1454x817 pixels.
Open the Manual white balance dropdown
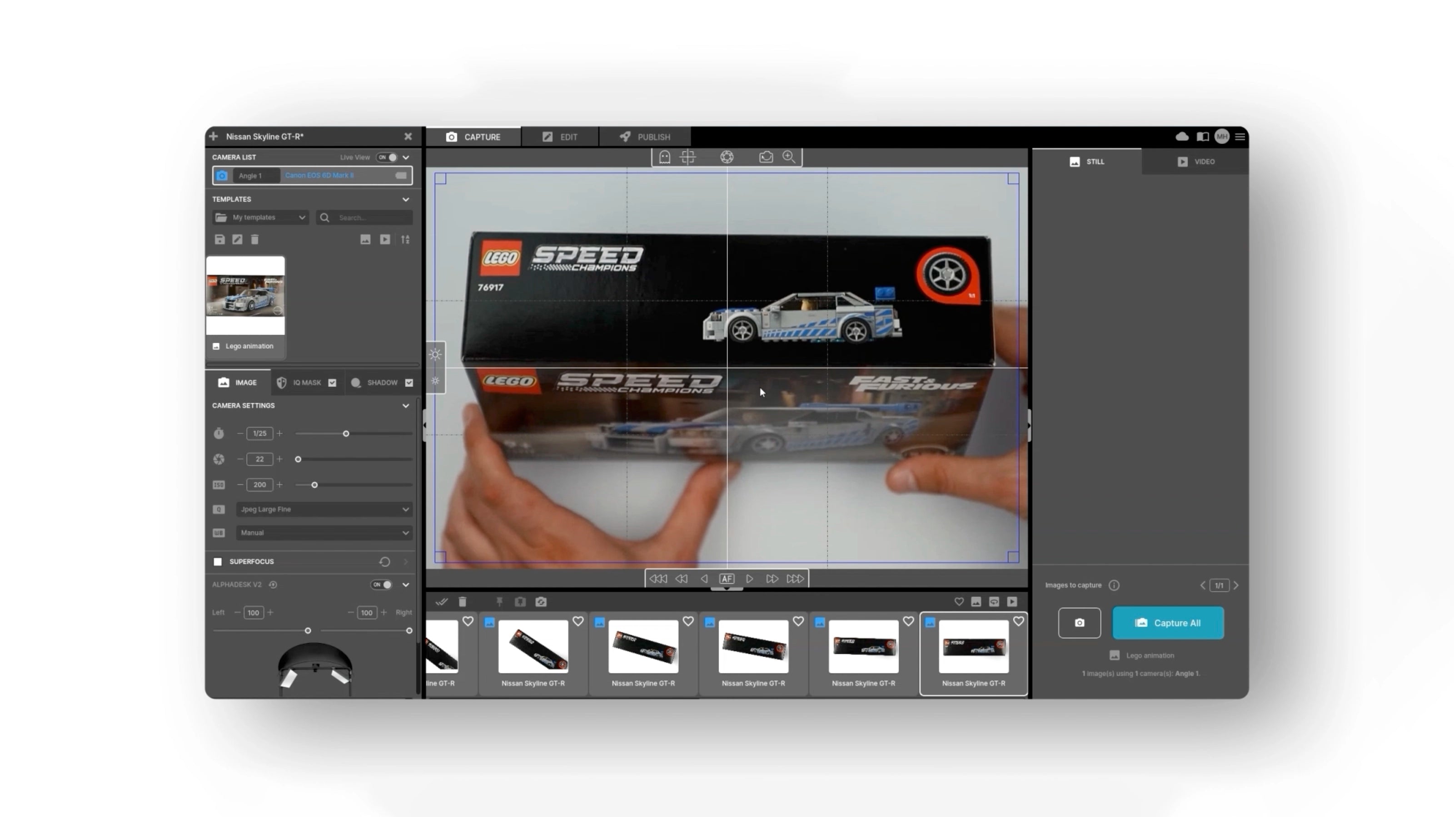point(324,533)
